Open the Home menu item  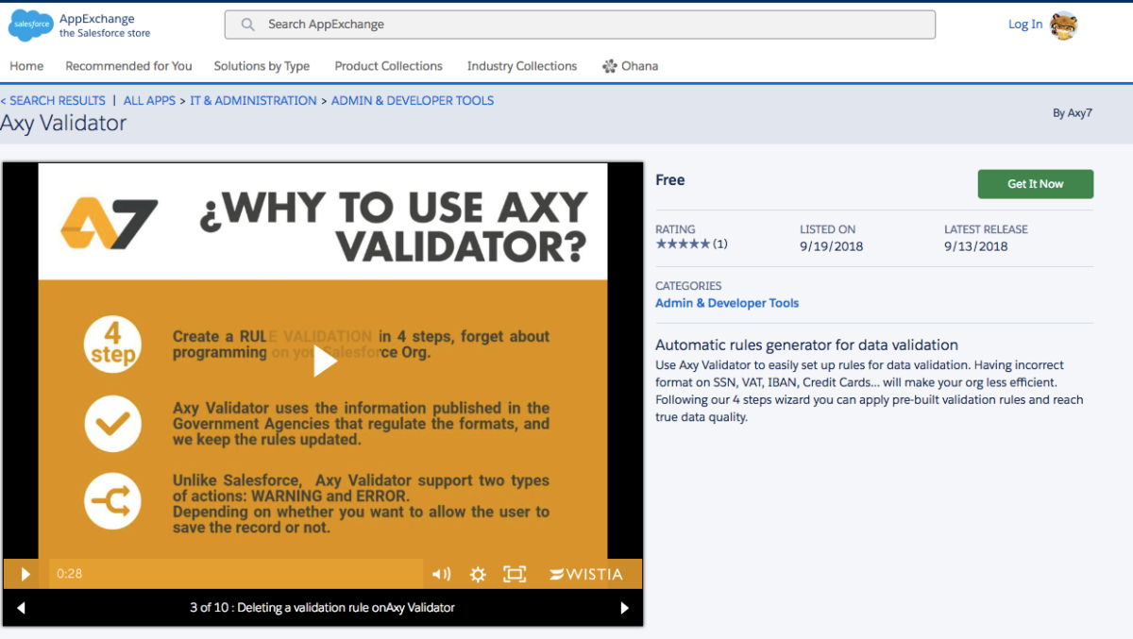[x=26, y=66]
